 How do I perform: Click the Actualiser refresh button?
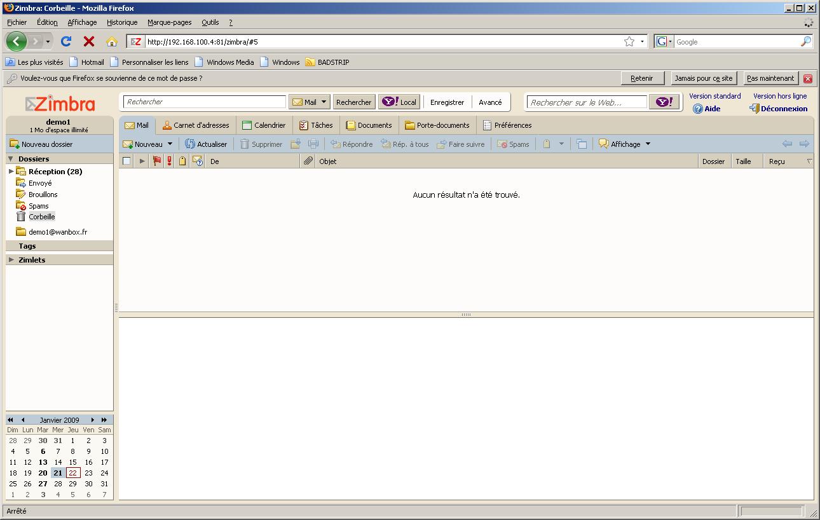tap(206, 144)
